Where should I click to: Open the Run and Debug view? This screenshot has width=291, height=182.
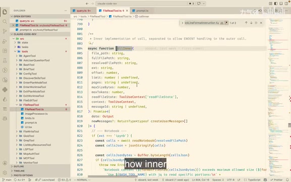(x=5, y=41)
